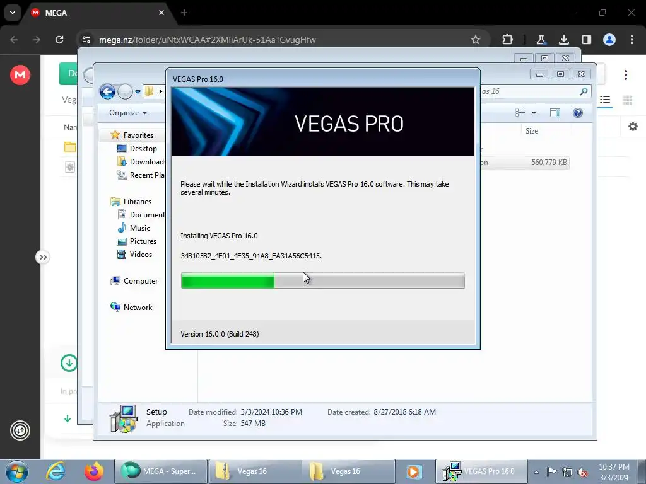Click the browser forward arrow
The height and width of the screenshot is (484, 646).
pos(37,40)
